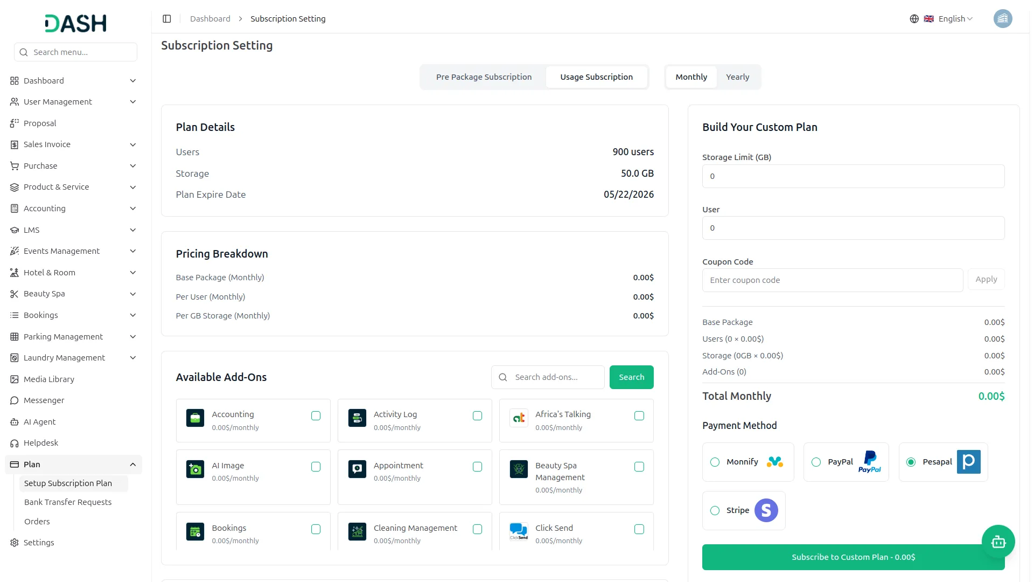Click the globe language icon
Screen dimensions: 1034x582
[914, 19]
